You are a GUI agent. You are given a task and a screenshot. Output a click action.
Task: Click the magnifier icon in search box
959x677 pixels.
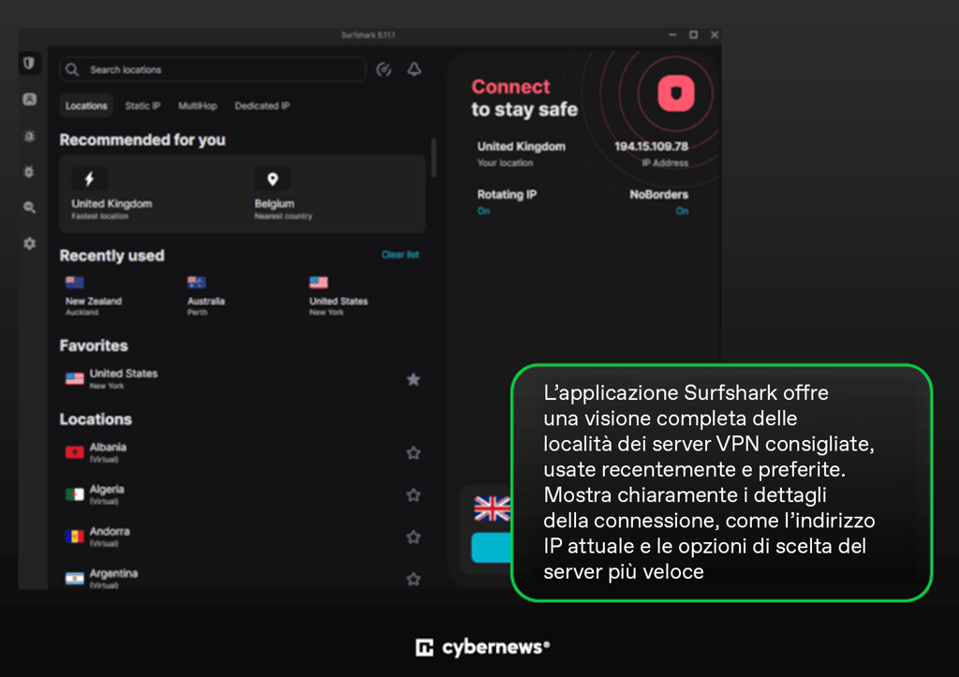coord(72,69)
